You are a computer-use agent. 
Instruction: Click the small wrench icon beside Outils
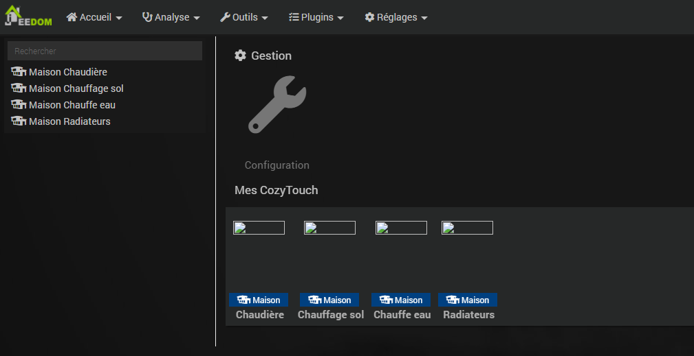(225, 17)
